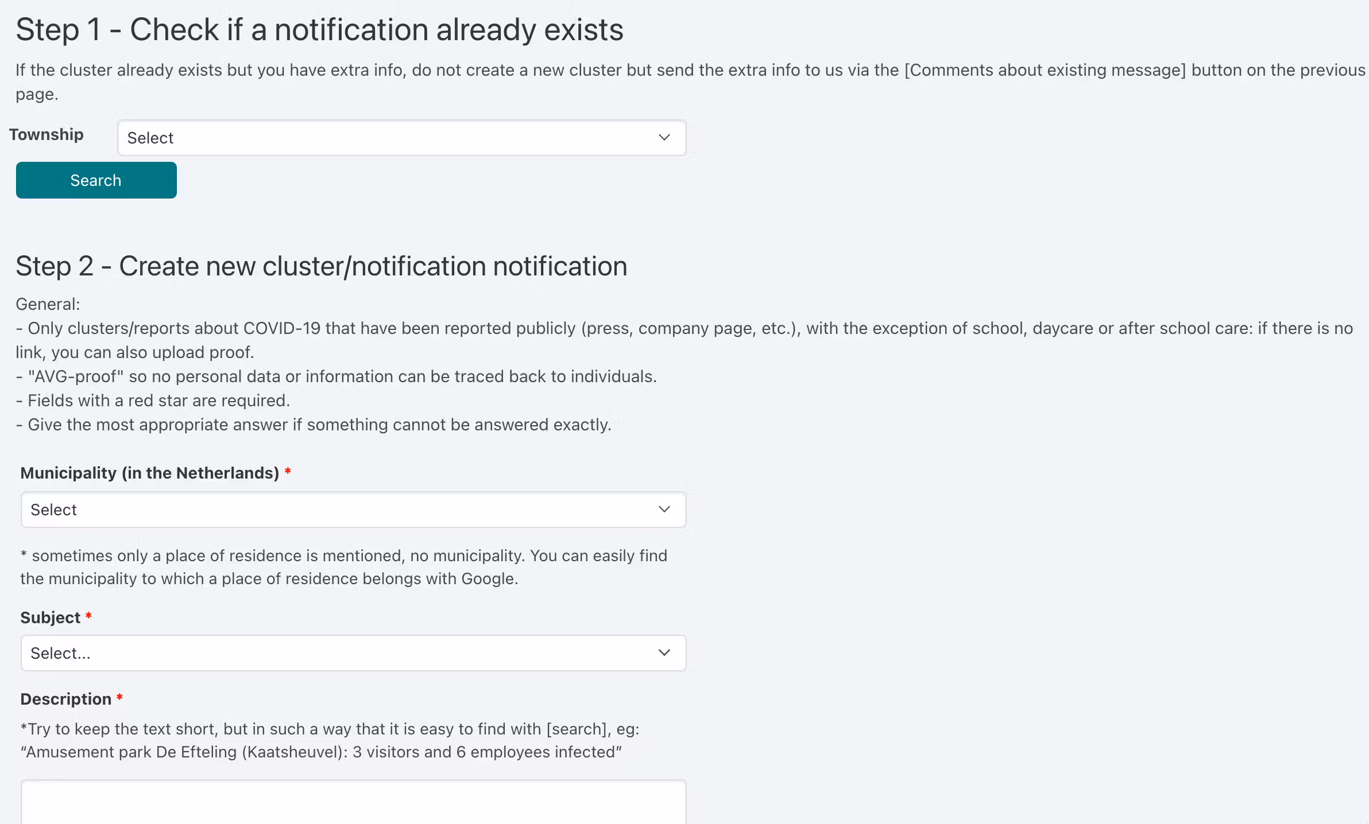Click the red asterisk beside Subject label
Image resolution: width=1369 pixels, height=824 pixels.
[x=88, y=617]
